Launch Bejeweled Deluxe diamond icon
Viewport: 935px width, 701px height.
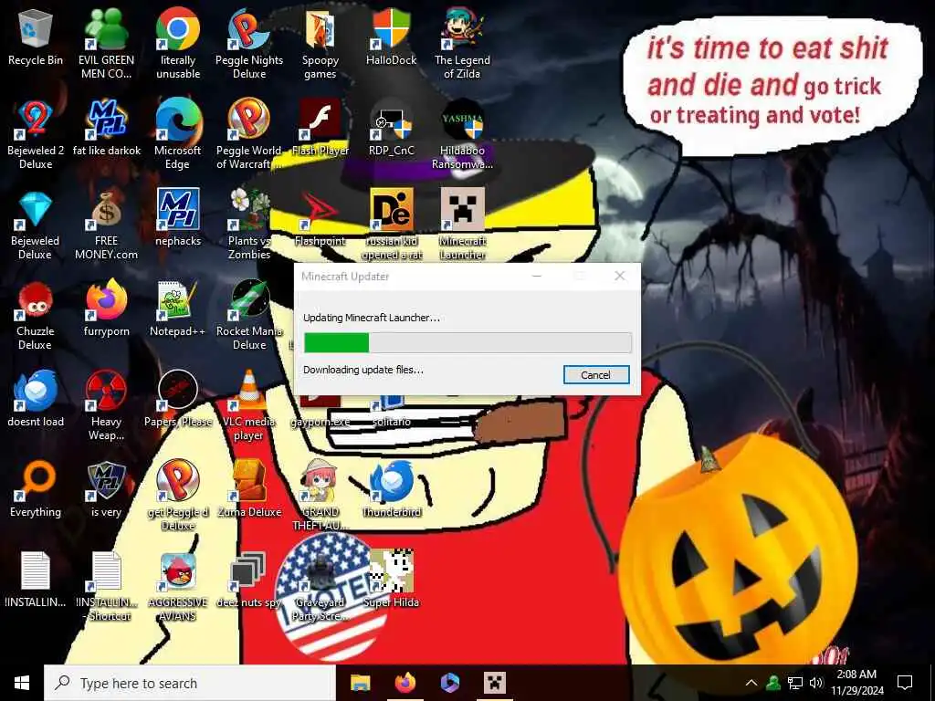tap(36, 225)
